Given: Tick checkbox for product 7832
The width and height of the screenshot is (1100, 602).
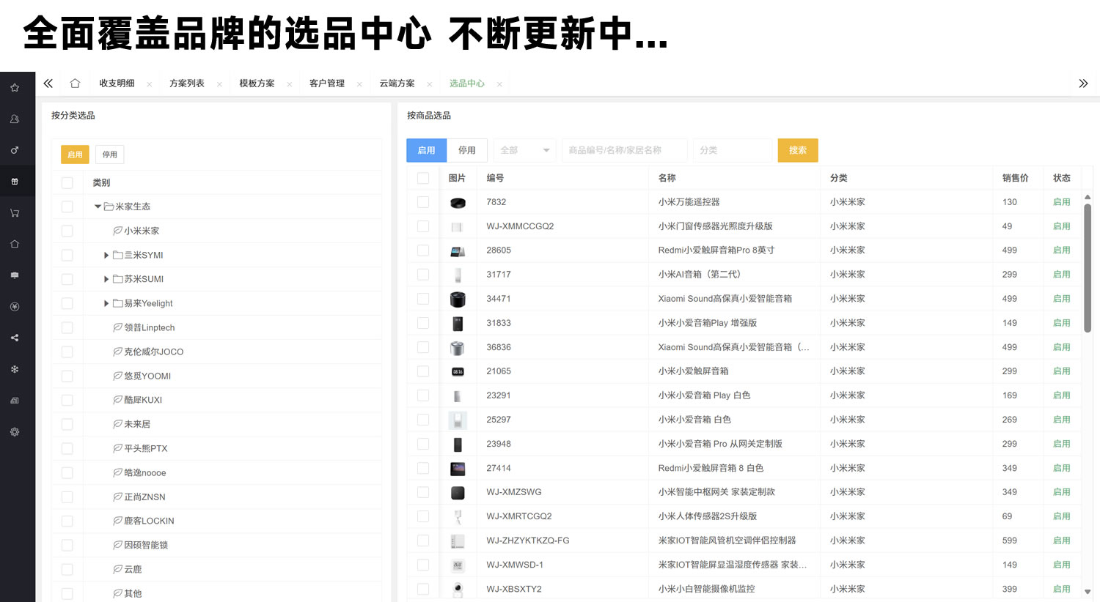Looking at the screenshot, I should point(423,202).
